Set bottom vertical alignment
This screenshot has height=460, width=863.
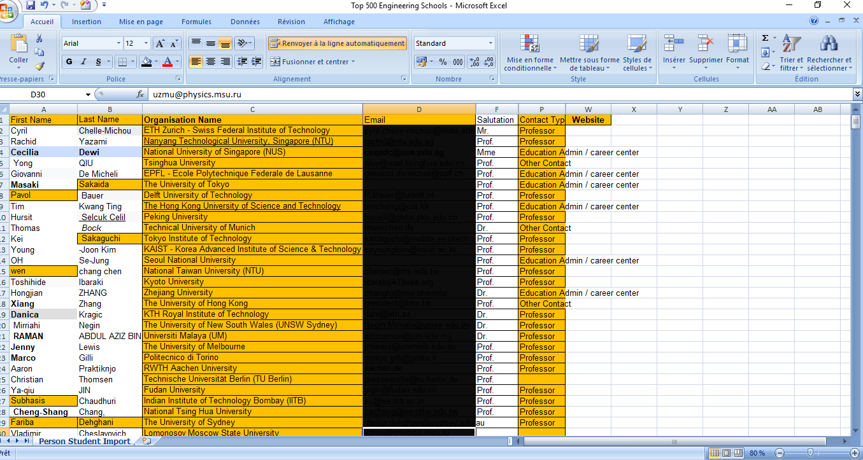click(x=225, y=43)
